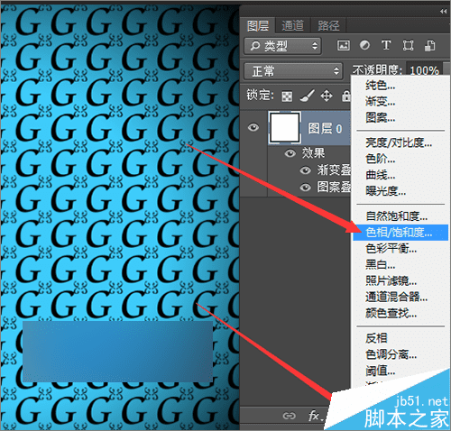Click the 不透明度 100% value field
The image size is (451, 431).
coord(424,70)
